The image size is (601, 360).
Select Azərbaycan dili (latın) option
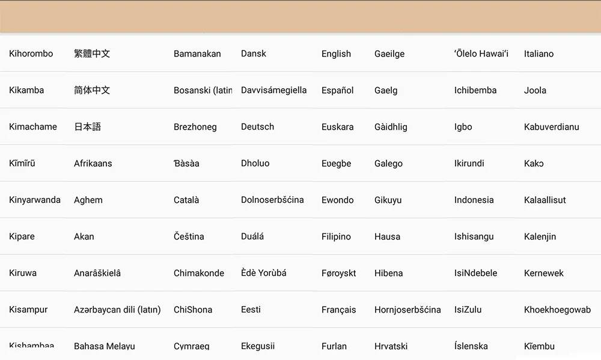coord(117,310)
